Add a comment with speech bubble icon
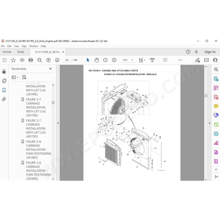The image size is (220, 220). [x=165, y=60]
